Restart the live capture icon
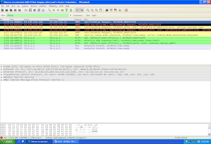The image size is (211, 144). [19, 10]
